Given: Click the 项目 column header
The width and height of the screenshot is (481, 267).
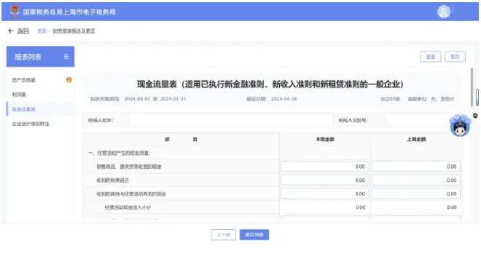Looking at the screenshot, I should pos(181,140).
